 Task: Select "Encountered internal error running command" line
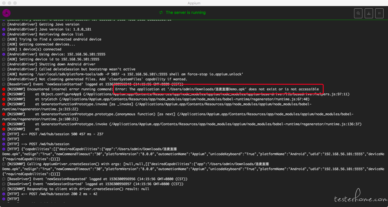point(163,89)
